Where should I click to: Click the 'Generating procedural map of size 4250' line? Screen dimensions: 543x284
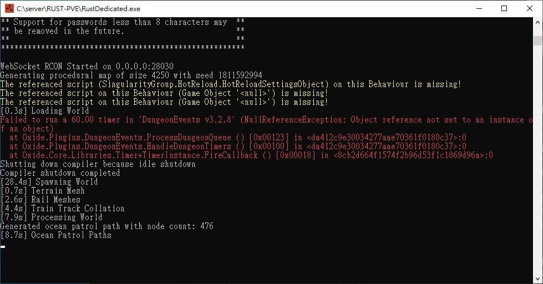pyautogui.click(x=131, y=75)
